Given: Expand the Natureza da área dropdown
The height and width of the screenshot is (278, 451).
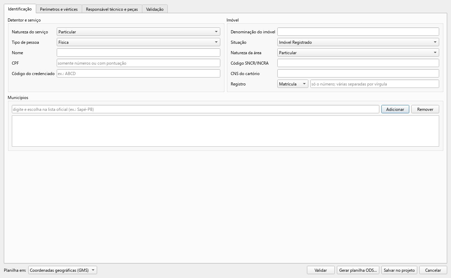Looking at the screenshot, I should (358, 52).
